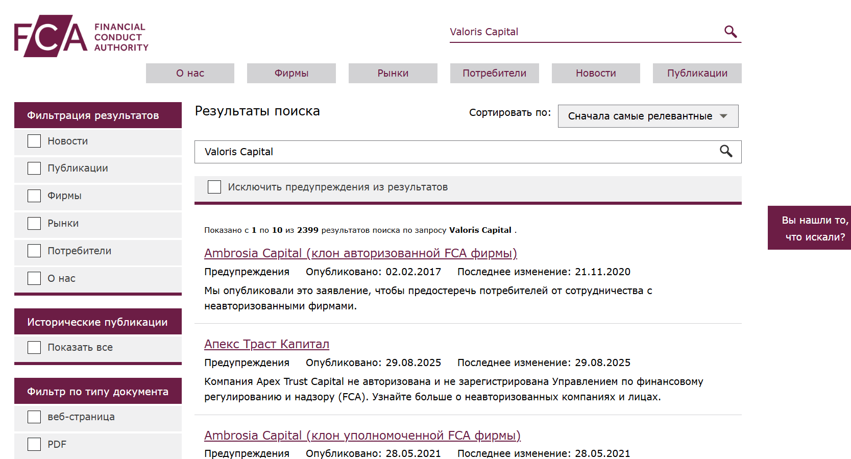Click the Фильтр по типу документа header

(98, 392)
